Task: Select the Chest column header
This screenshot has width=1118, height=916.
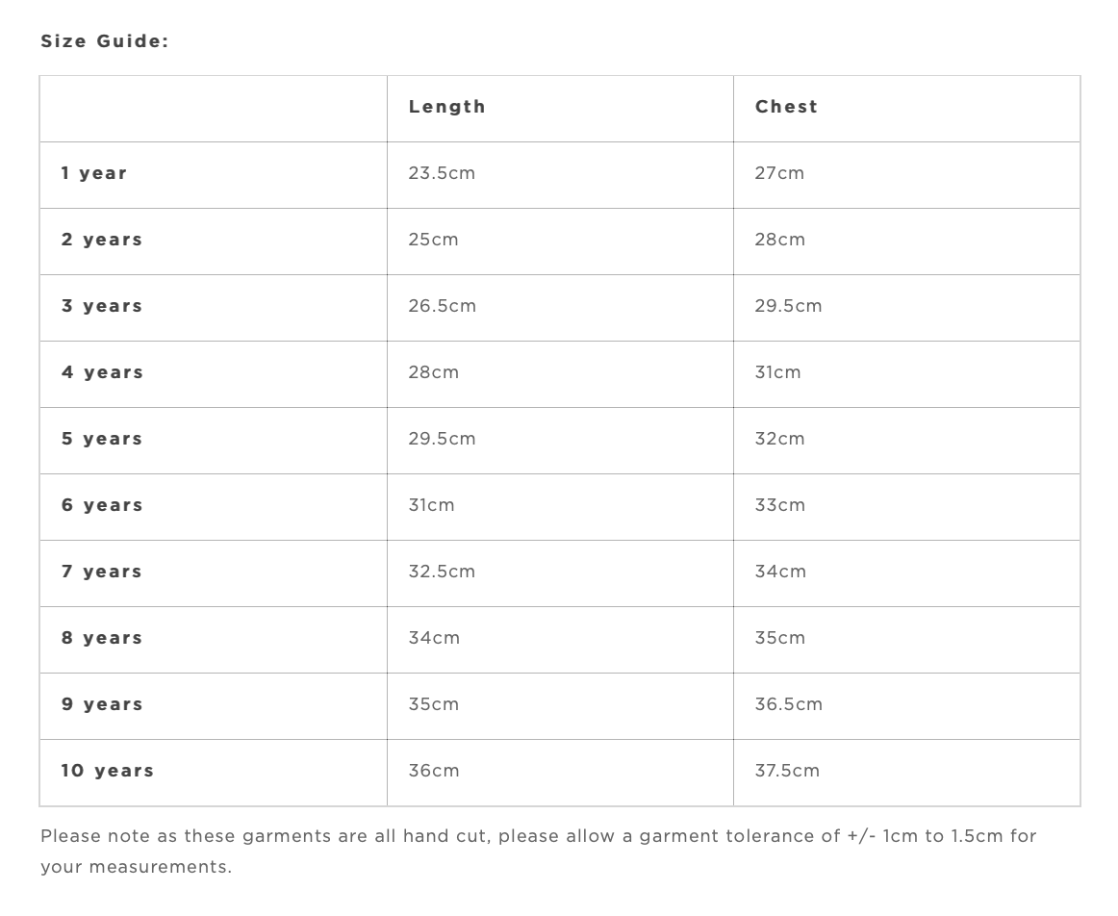Action: tap(786, 107)
